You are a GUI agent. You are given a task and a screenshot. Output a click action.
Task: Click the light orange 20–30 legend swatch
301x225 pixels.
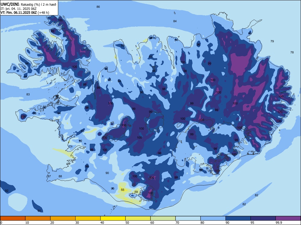pyautogui.click(x=63, y=218)
